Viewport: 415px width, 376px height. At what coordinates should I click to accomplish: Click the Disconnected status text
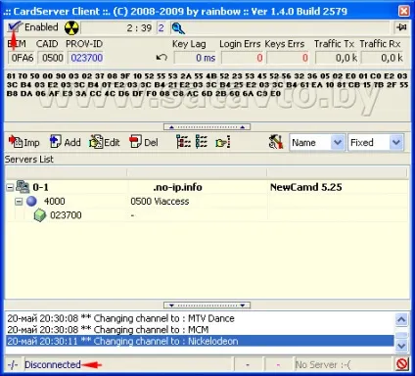(53, 364)
